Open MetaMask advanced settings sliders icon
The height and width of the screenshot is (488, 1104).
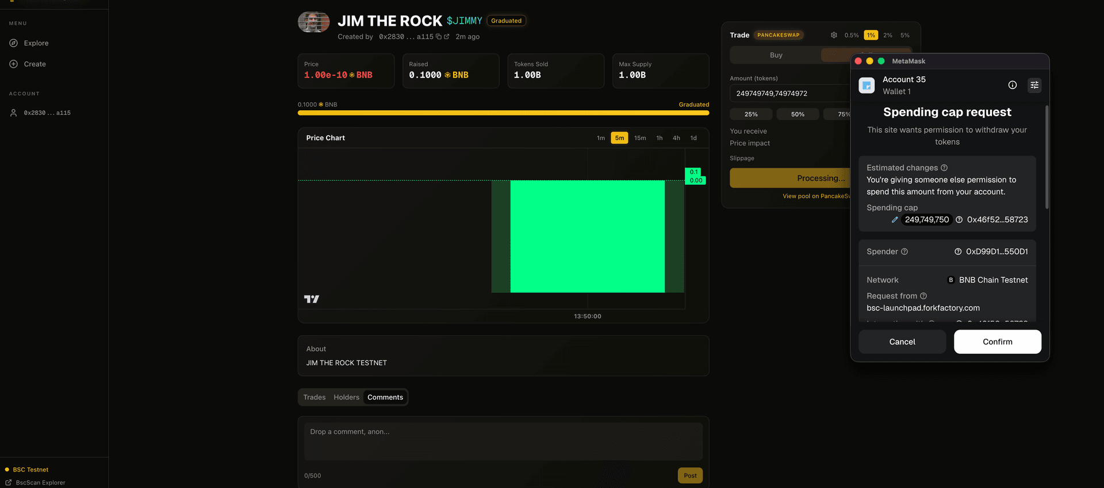point(1034,85)
